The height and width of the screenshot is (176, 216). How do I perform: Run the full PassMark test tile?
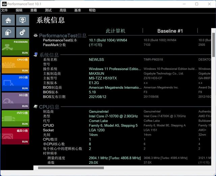(16, 47)
